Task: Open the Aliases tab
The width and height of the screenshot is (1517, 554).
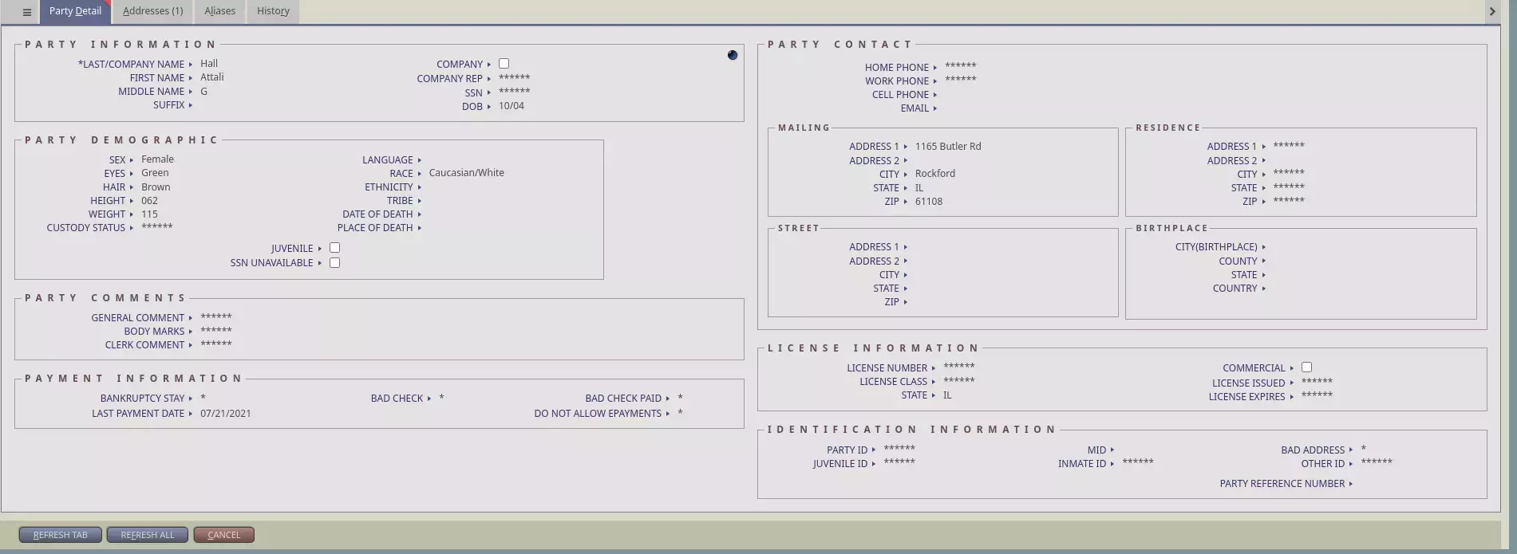Action: [219, 11]
